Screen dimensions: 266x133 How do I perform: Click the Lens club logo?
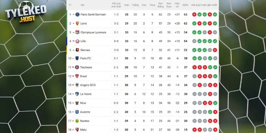click(x=77, y=24)
